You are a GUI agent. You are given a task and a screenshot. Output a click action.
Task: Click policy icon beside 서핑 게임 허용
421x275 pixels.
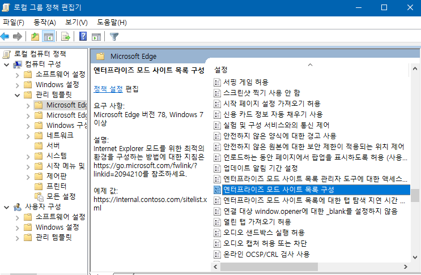pos(217,82)
